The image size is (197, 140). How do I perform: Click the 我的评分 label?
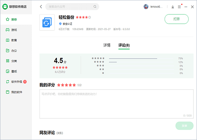tap(47, 85)
